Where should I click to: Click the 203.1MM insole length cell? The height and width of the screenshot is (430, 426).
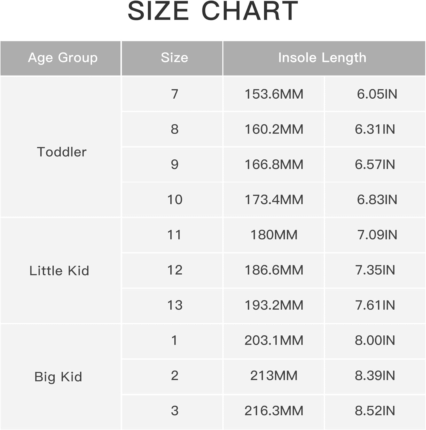click(274, 340)
